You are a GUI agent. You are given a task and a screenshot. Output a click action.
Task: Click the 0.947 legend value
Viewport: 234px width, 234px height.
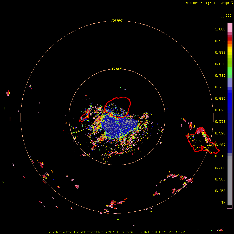[x=220, y=41]
